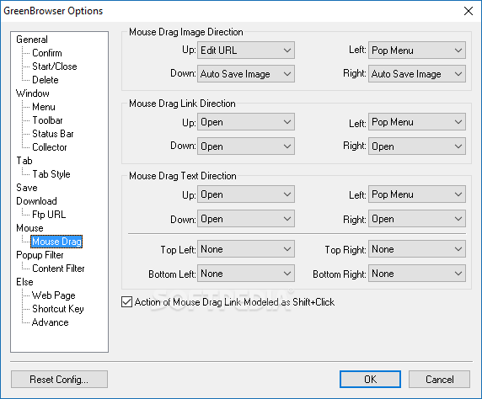Open the Text Direction Right dropdown
This screenshot has width=482, height=399.
(x=417, y=219)
